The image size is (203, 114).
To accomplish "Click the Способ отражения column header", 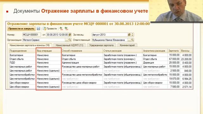I will [82, 51].
